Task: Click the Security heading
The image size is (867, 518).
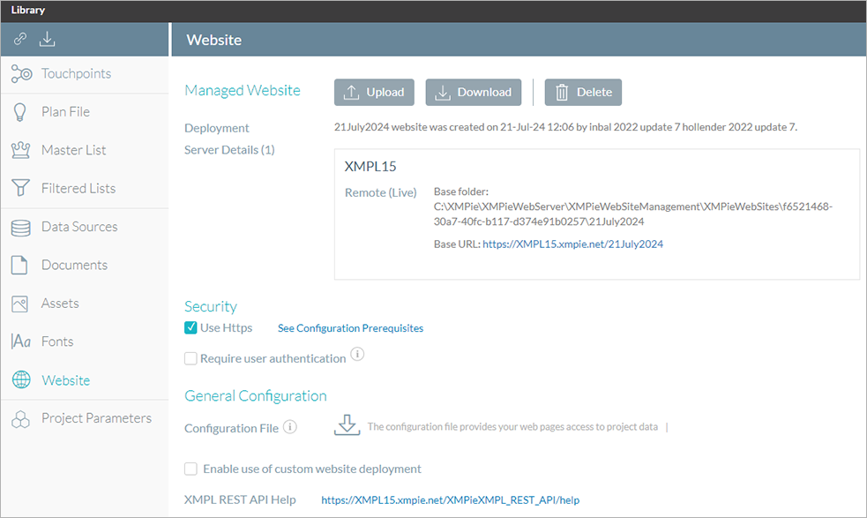Action: pos(211,306)
